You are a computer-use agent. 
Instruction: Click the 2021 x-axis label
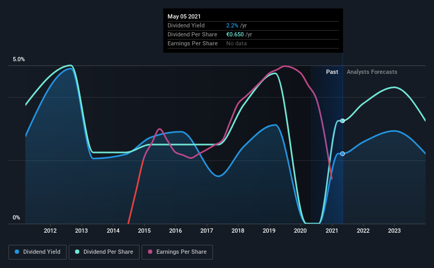pos(331,231)
